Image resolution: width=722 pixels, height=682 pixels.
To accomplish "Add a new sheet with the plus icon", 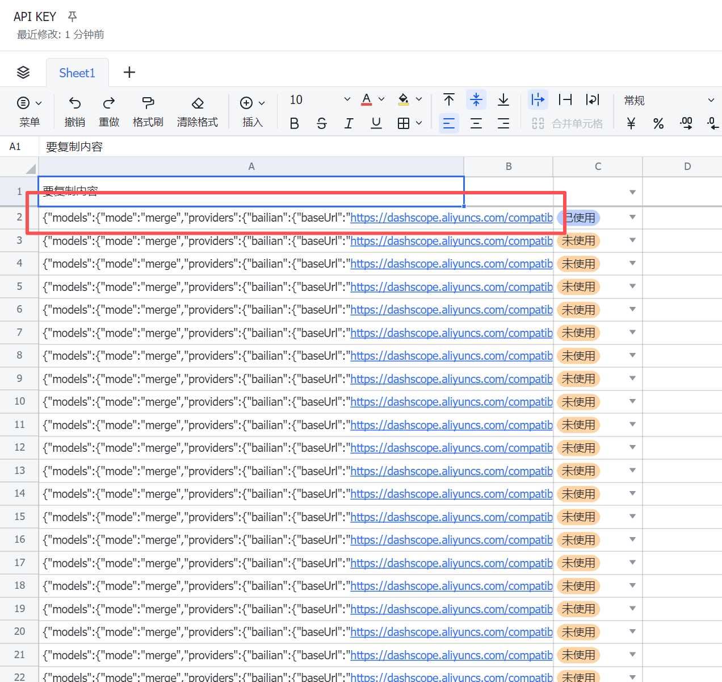I will pyautogui.click(x=129, y=72).
